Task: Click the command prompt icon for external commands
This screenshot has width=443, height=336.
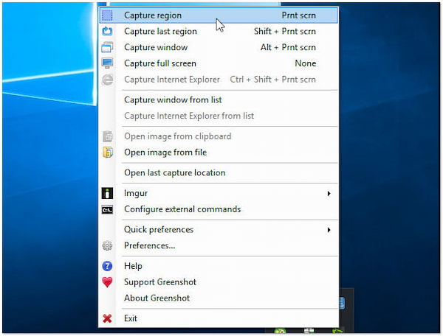Action: pyautogui.click(x=107, y=209)
